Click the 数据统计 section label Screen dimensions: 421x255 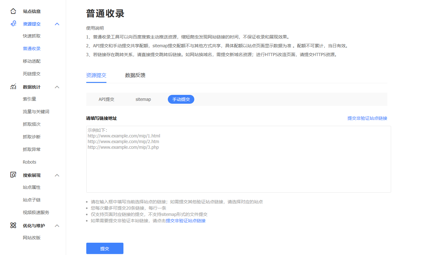pos(32,87)
